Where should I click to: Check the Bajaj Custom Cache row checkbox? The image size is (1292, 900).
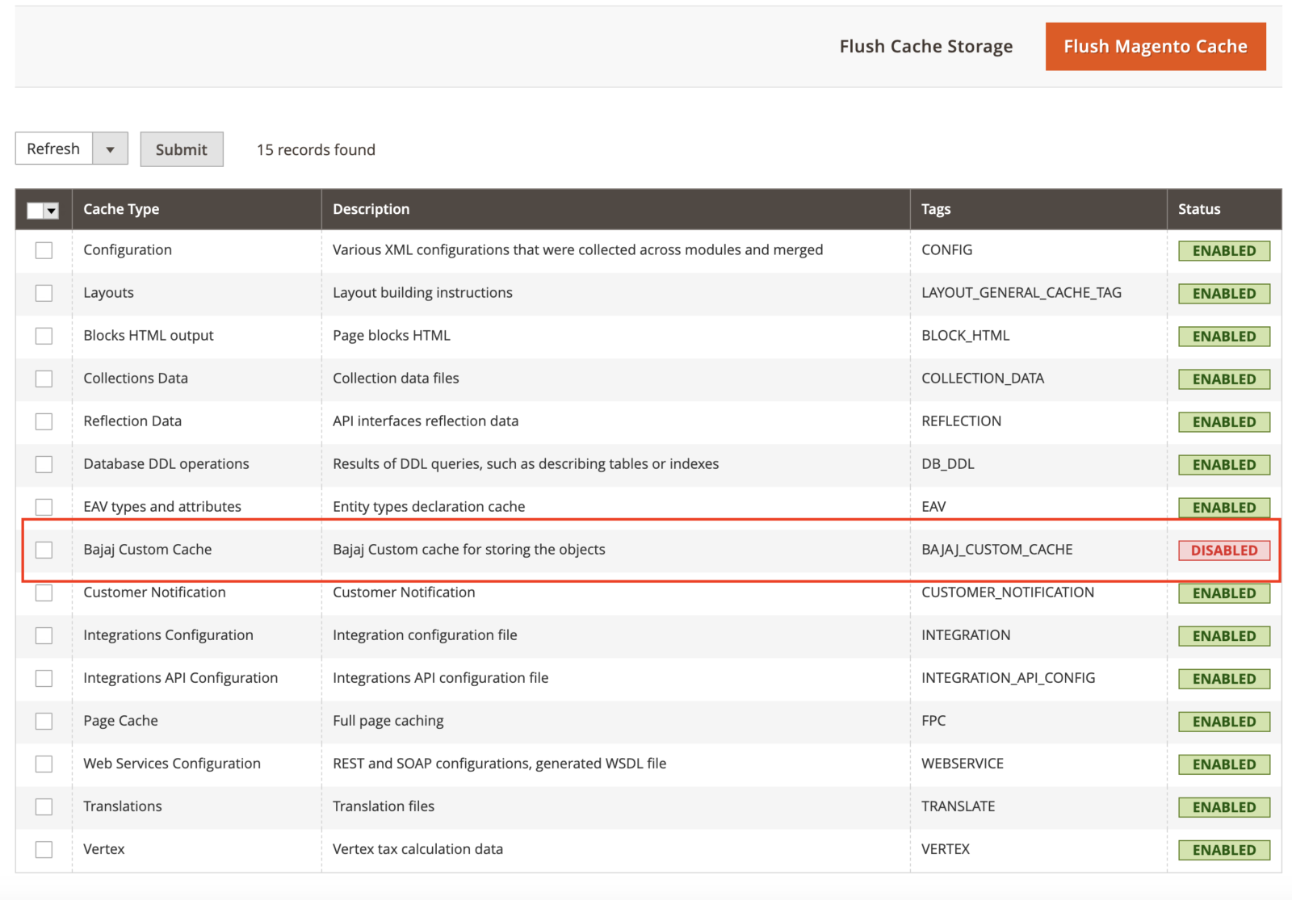pyautogui.click(x=44, y=550)
